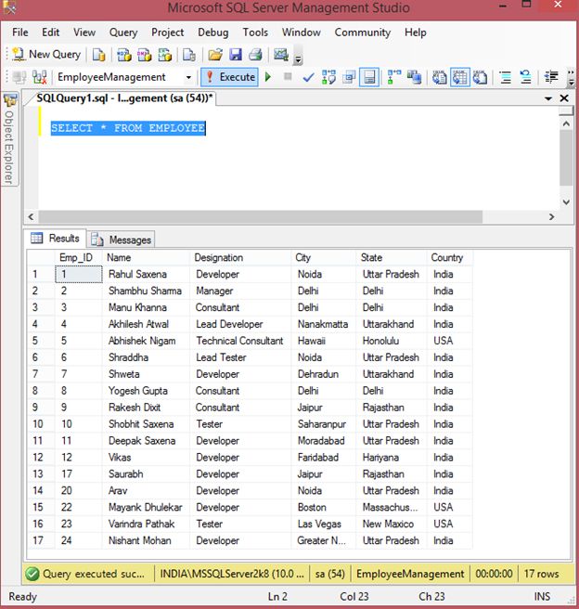Toggle Include Client Statistics
Image resolution: width=579 pixels, height=609 pixels.
[414, 77]
